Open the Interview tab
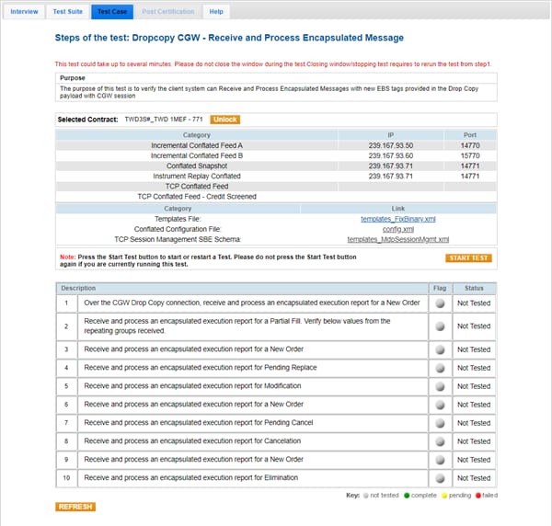 click(24, 12)
